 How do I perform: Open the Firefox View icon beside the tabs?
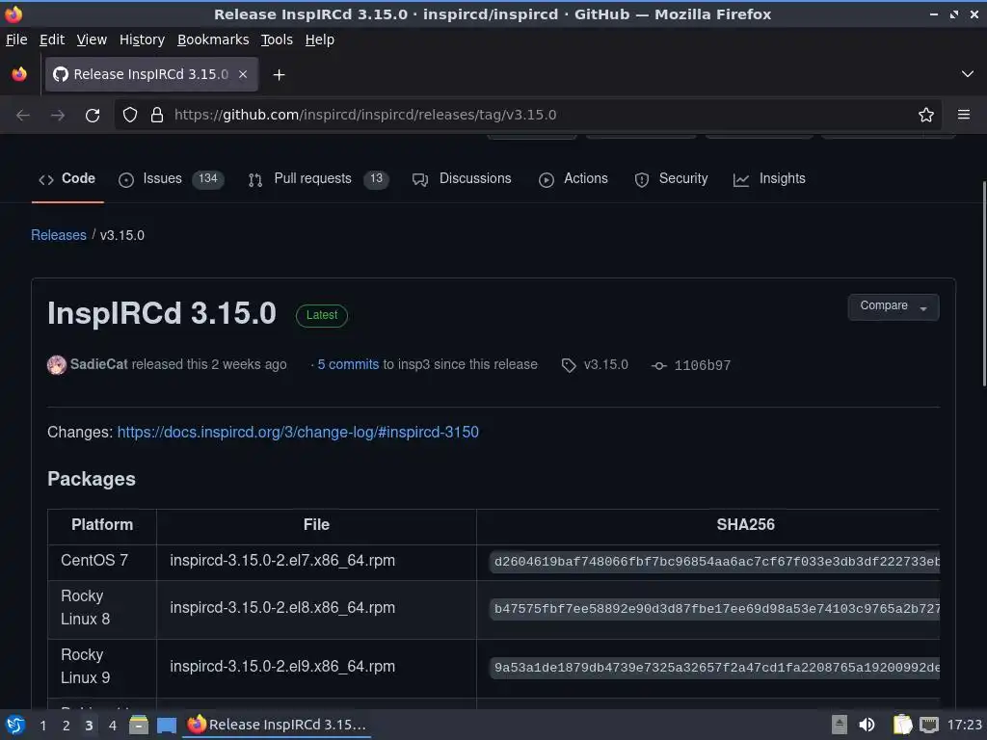tap(19, 74)
